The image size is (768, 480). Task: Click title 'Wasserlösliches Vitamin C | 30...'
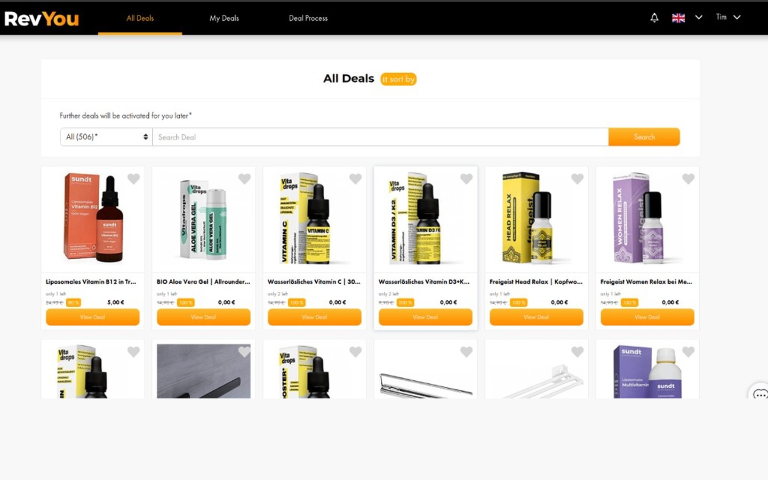(314, 282)
